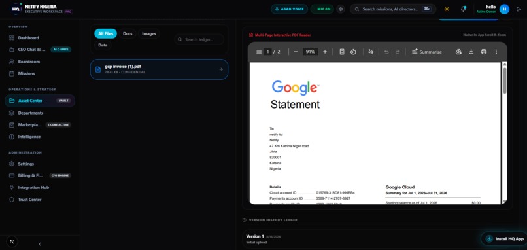Click the arrow on gcp invoice row
527x250 pixels.
pos(221,69)
